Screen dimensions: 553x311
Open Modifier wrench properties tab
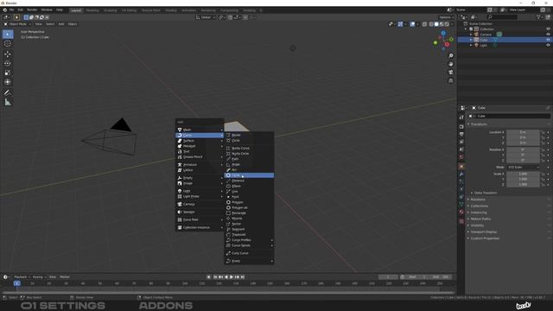[x=461, y=175]
